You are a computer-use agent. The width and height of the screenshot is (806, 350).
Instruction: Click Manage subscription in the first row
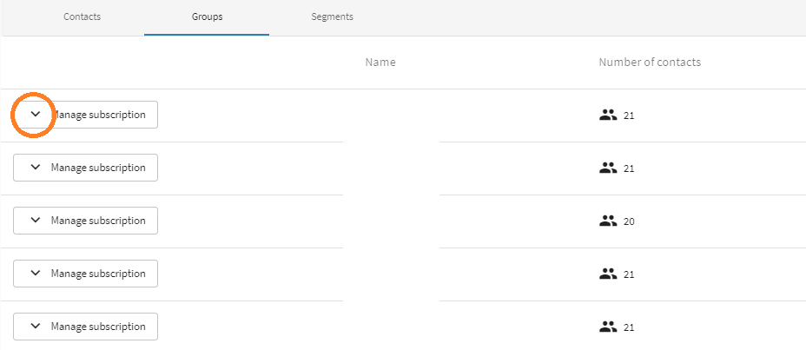[98, 115]
